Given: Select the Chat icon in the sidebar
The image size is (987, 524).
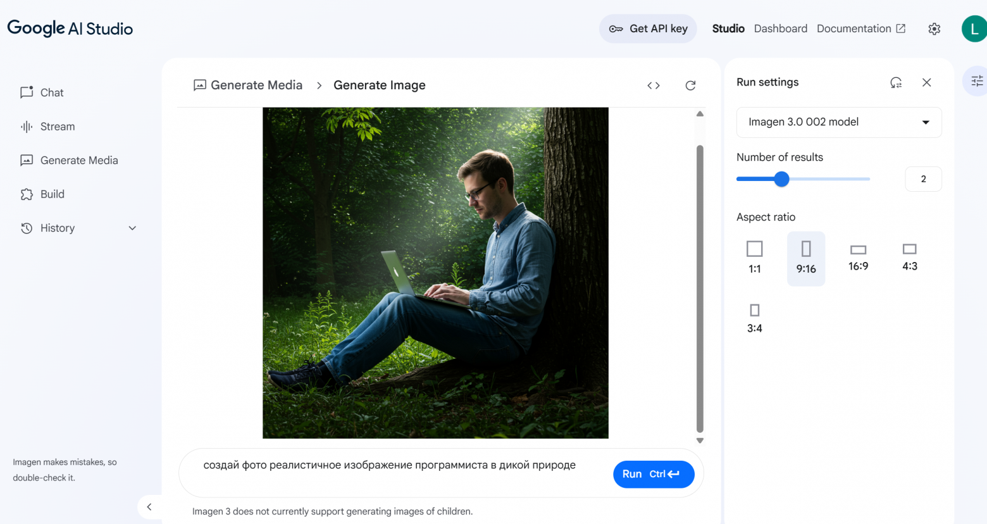Looking at the screenshot, I should click(x=25, y=92).
